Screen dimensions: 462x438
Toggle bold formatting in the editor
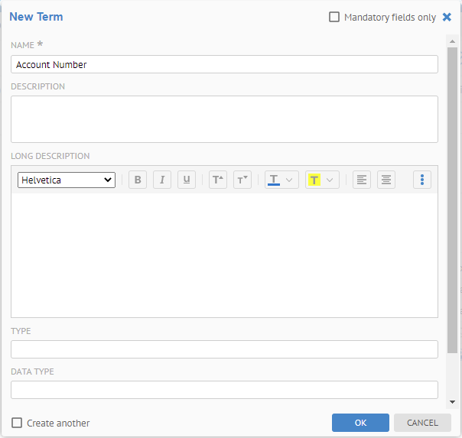(x=138, y=180)
